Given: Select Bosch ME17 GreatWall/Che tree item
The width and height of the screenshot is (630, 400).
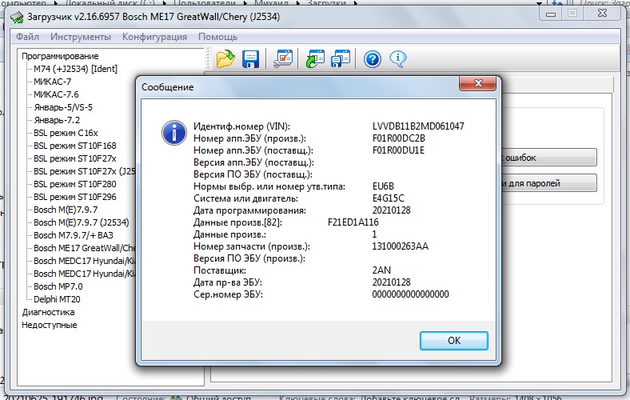Looking at the screenshot, I should pyautogui.click(x=85, y=248).
